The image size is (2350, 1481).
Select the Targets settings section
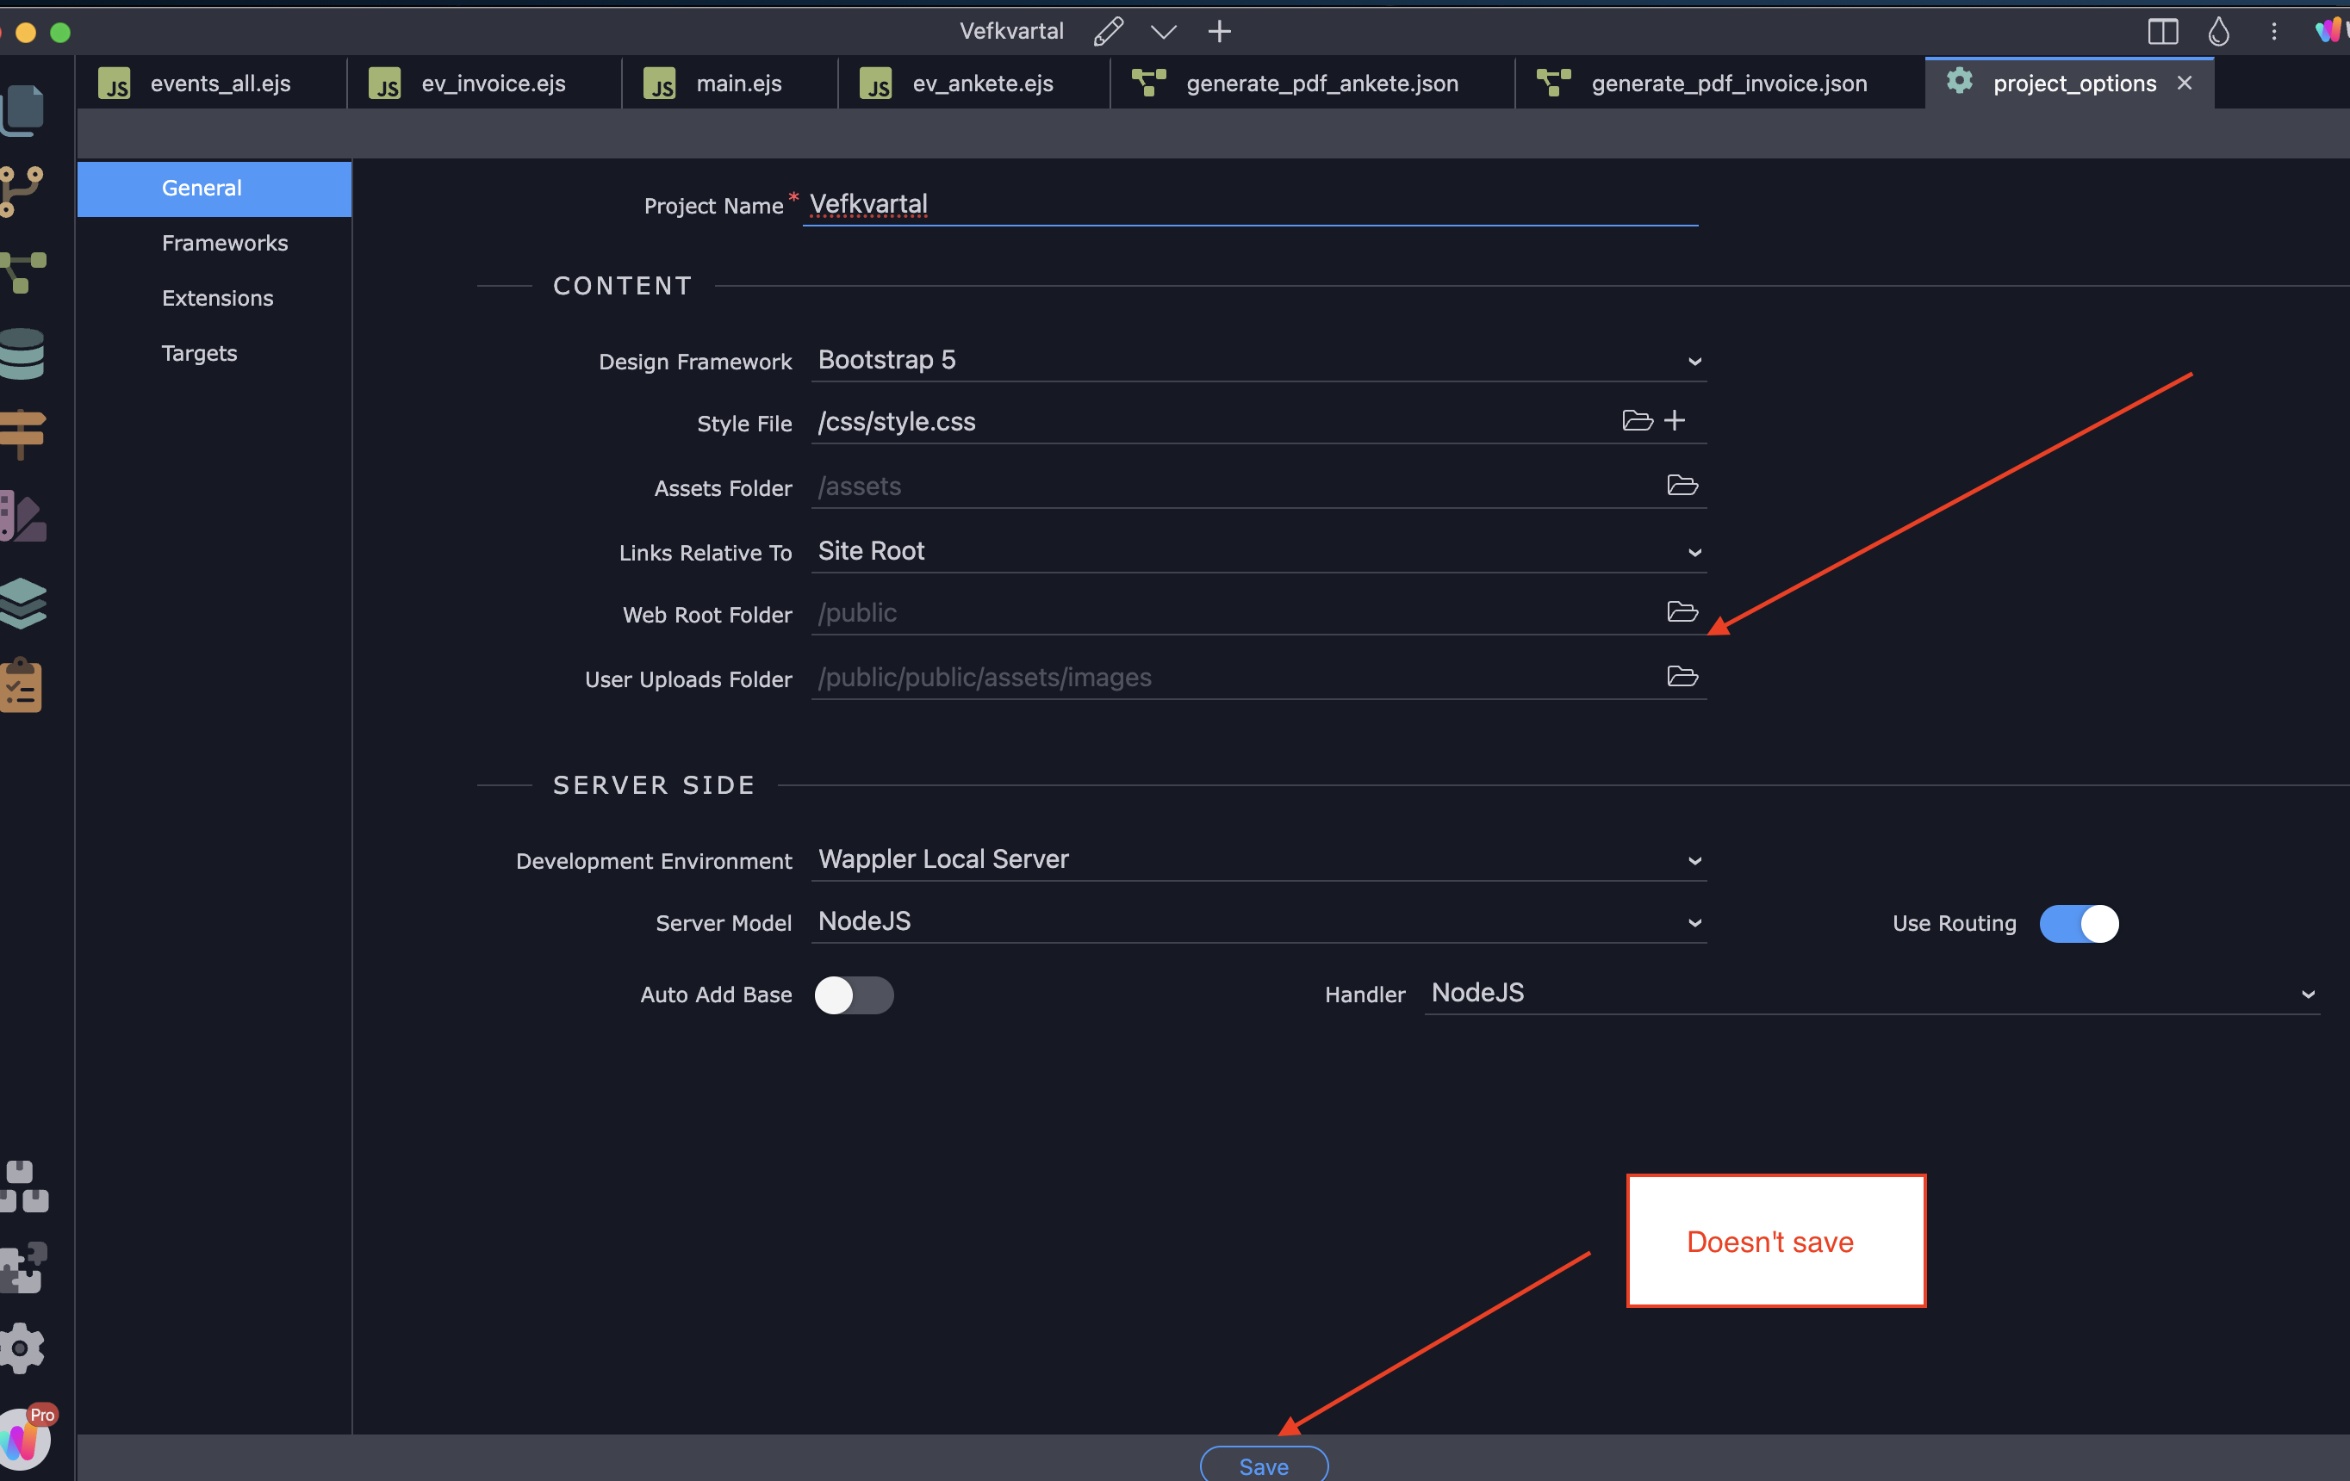coord(214,353)
